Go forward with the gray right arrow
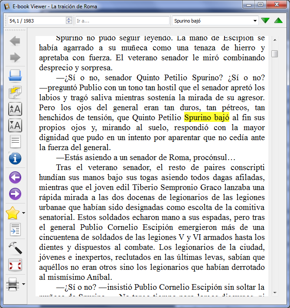This screenshot has width=290, height=308. pos(15,58)
